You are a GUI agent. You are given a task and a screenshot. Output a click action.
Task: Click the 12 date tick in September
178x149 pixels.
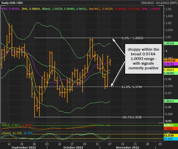click(9, 144)
